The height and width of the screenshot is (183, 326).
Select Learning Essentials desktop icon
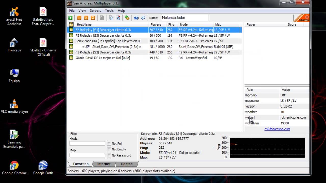click(x=14, y=139)
